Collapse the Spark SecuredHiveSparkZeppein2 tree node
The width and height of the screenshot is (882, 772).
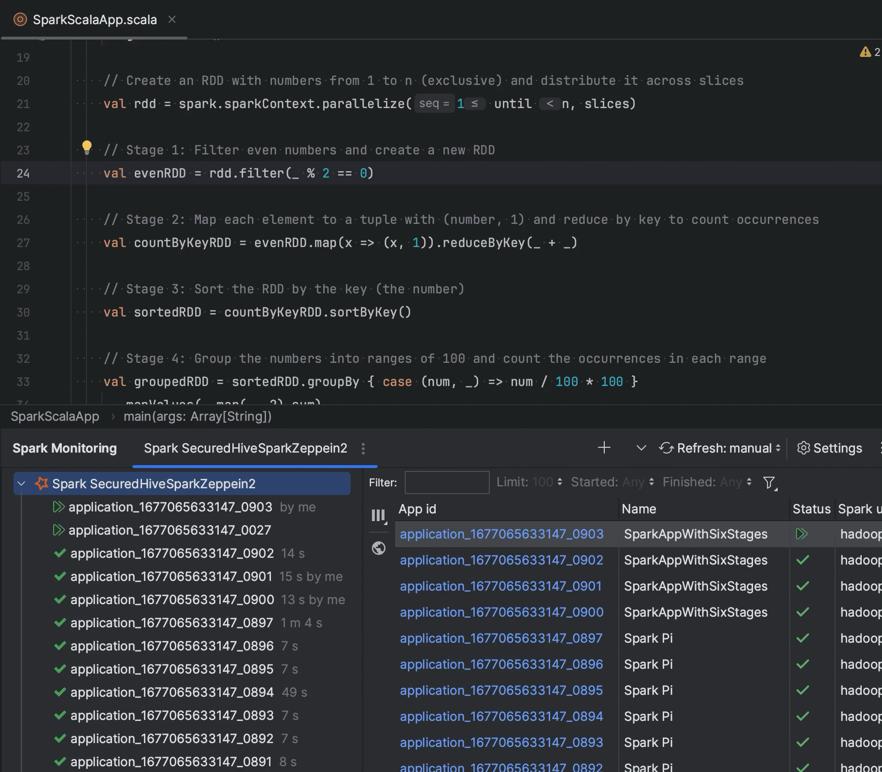21,483
